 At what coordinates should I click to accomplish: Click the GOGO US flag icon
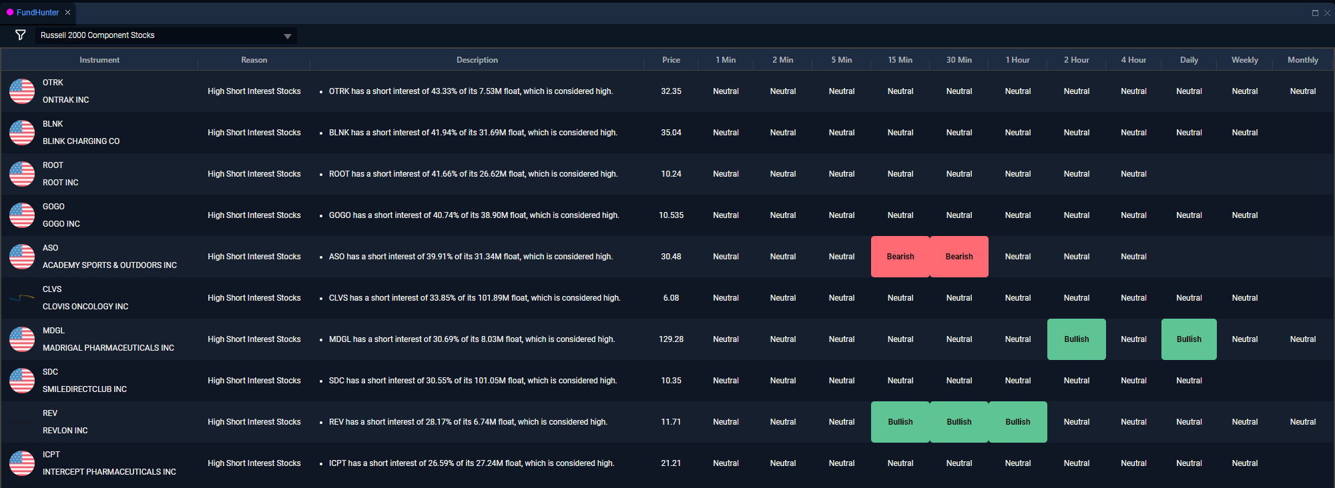[22, 215]
